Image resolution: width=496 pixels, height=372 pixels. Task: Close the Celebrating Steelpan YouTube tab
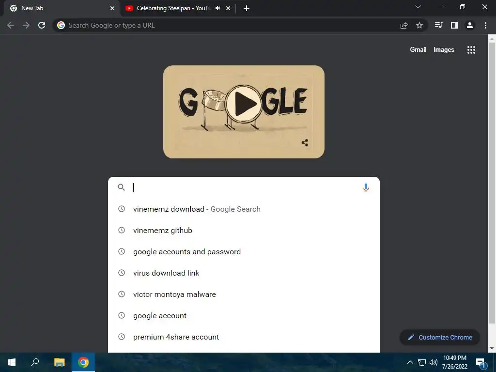pyautogui.click(x=228, y=8)
